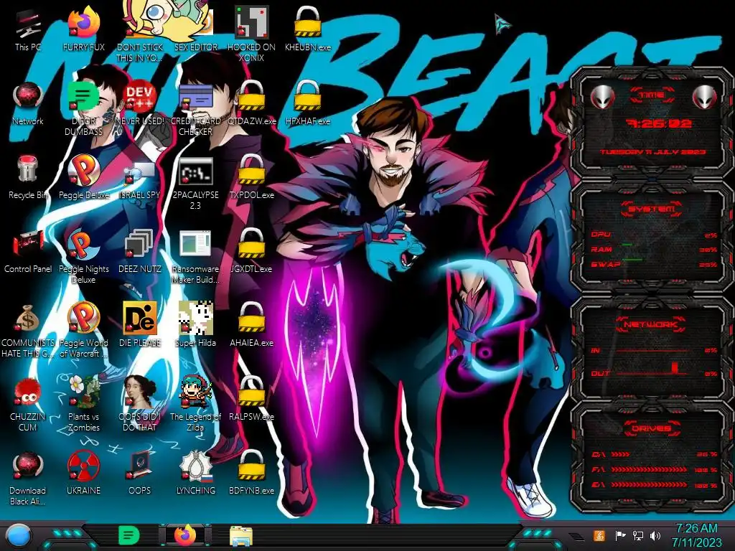Open the Download Black Ali... shortcut
Viewport: 735px width, 551px height.
pos(28,479)
